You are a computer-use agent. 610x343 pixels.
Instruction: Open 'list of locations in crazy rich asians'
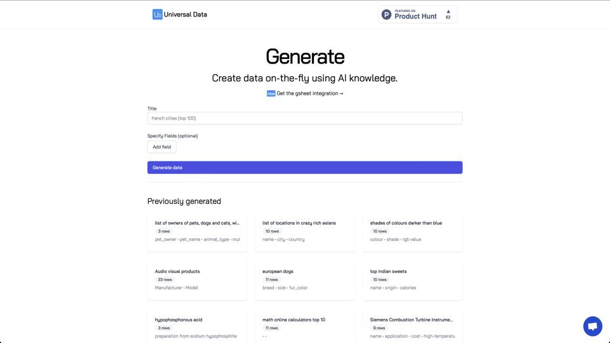tap(304, 231)
